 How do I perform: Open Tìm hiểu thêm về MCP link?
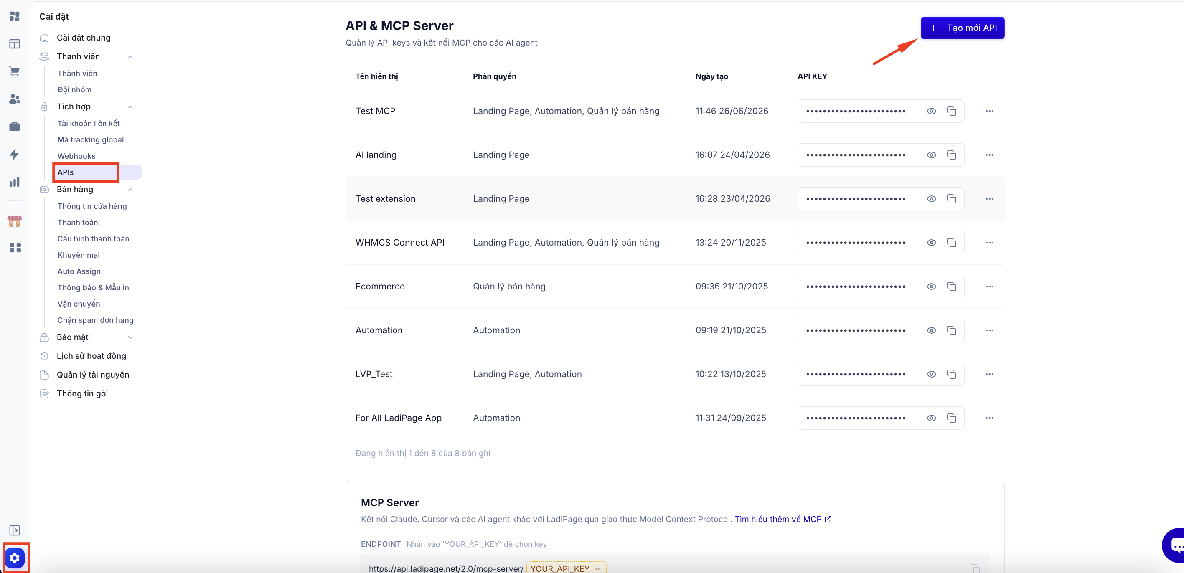783,519
